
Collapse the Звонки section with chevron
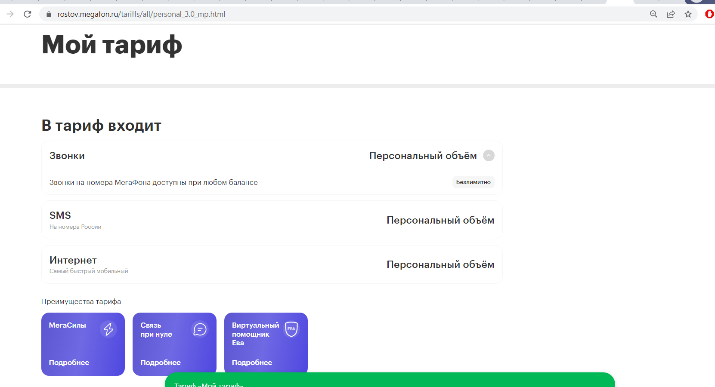(x=489, y=155)
